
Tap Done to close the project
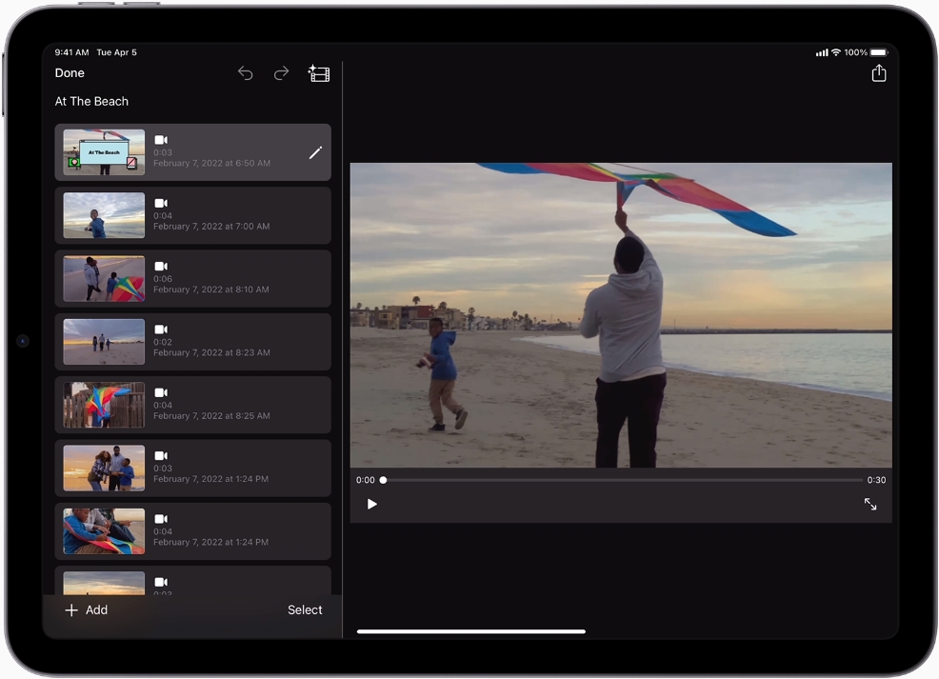70,73
